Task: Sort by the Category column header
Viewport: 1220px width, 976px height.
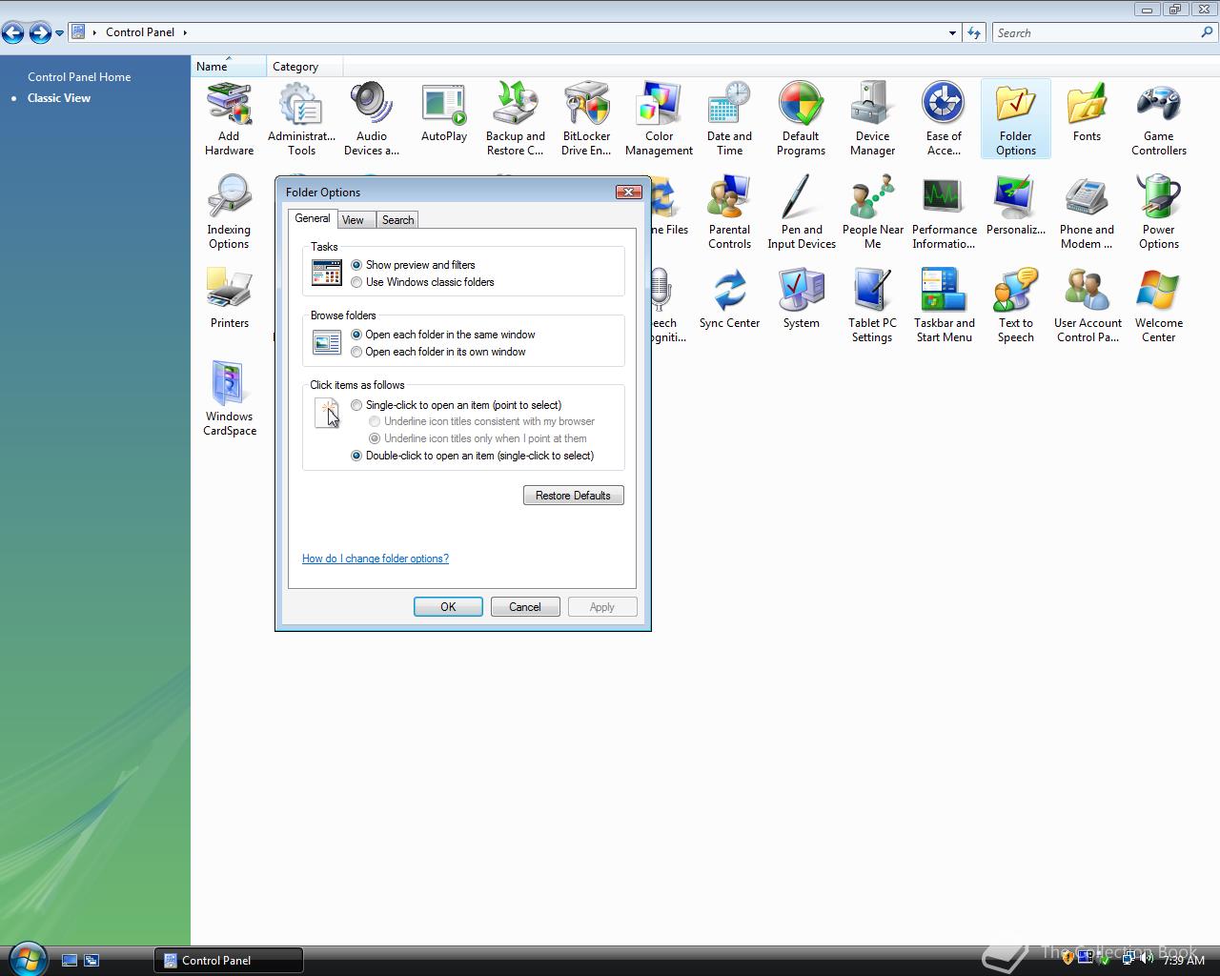Action: (x=304, y=66)
